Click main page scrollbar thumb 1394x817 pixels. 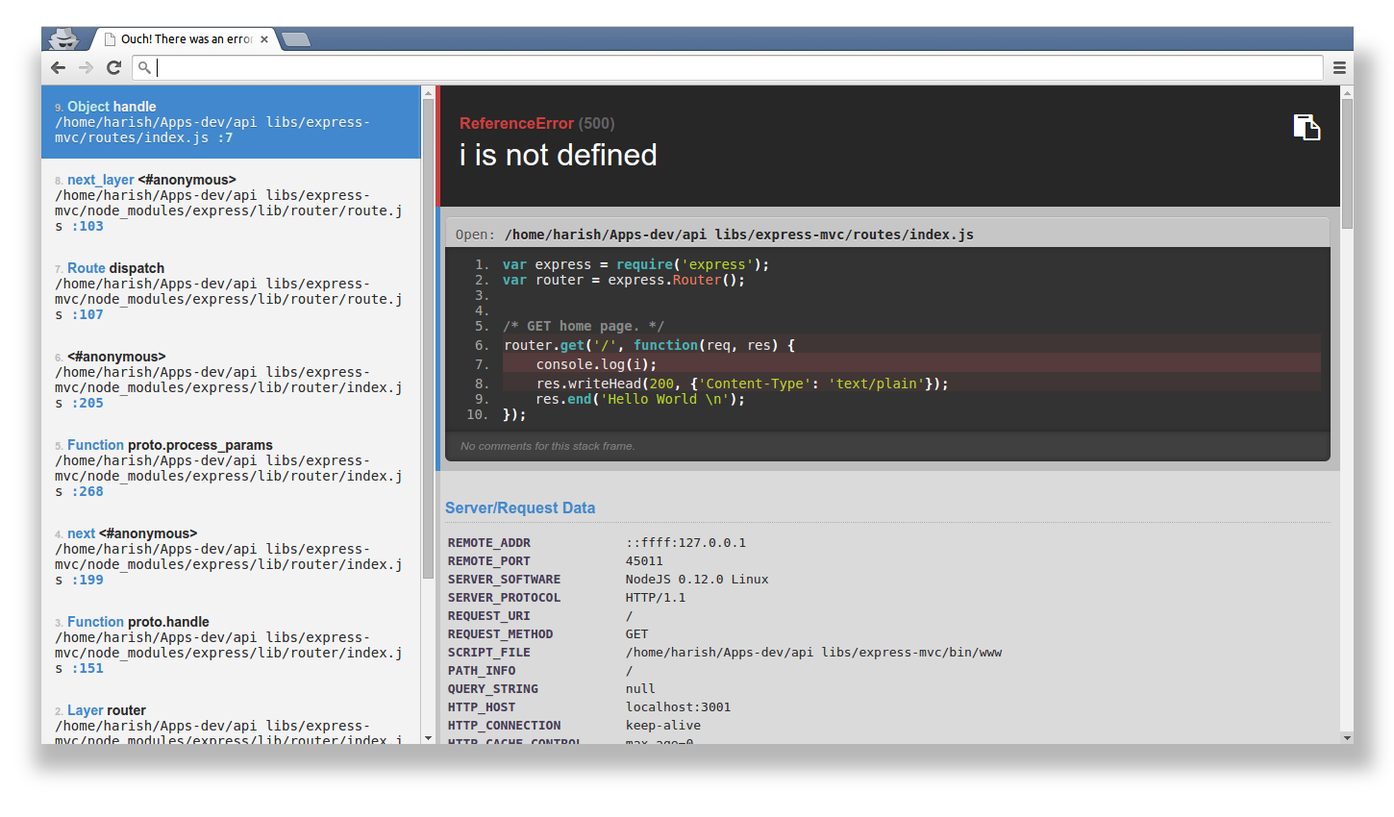[x=1347, y=163]
